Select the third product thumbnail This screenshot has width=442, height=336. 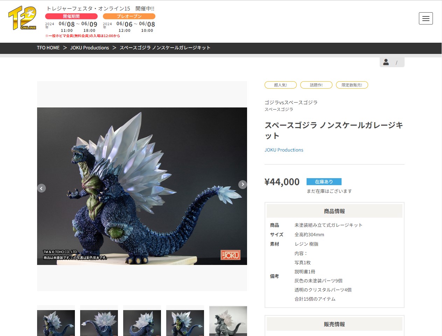click(x=142, y=321)
